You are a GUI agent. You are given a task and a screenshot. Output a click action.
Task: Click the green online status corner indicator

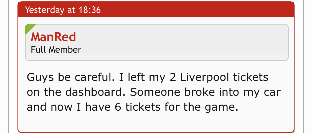coord(29,27)
